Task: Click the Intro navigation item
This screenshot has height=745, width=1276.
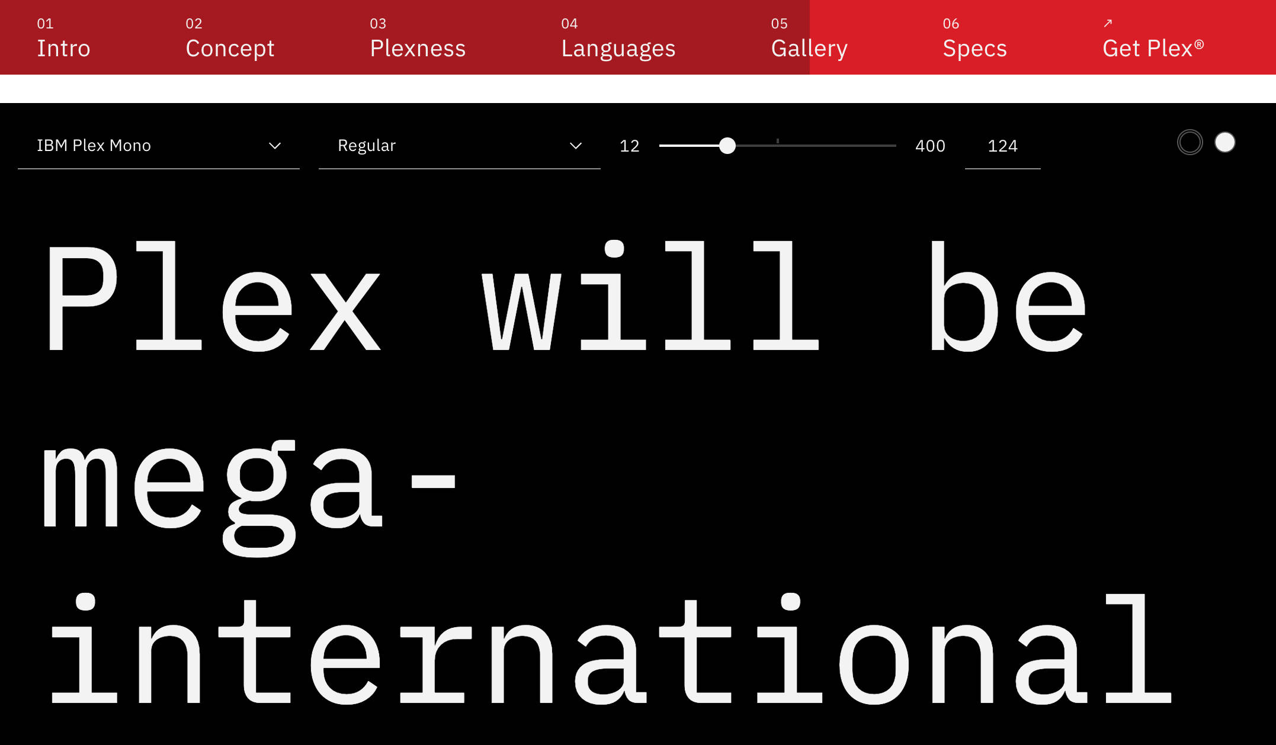Action: point(62,49)
